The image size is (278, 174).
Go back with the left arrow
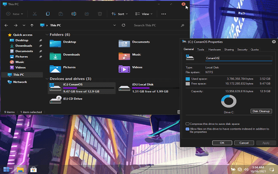pos(6,25)
